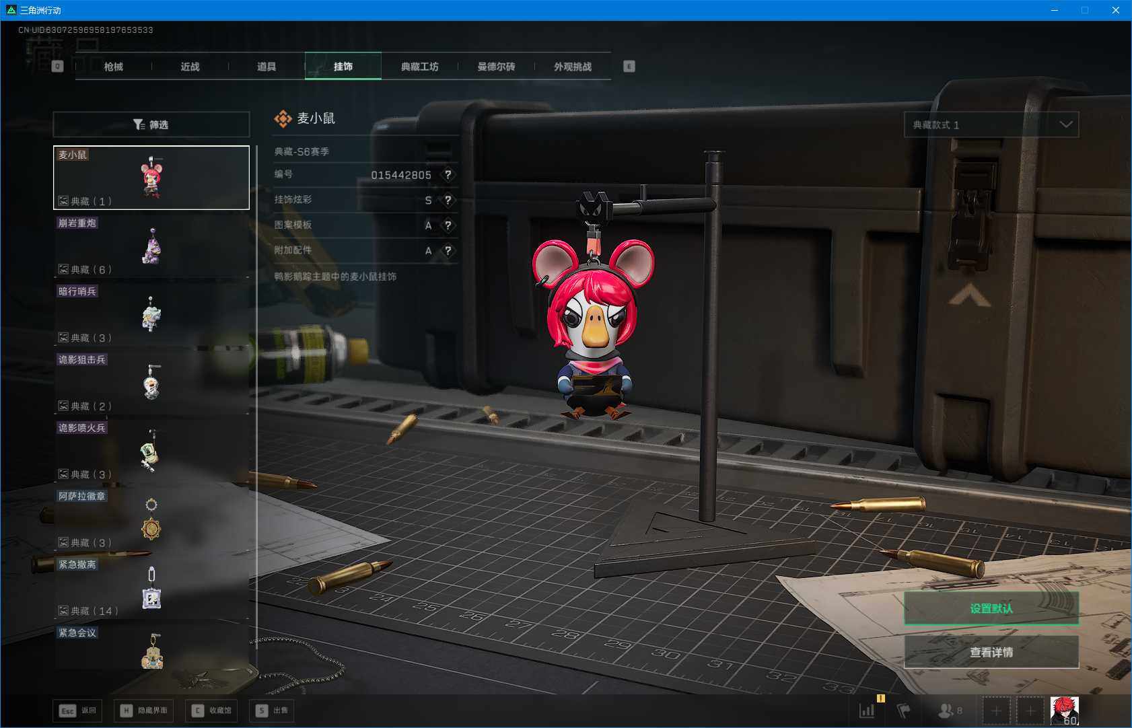
Task: Click the 查看详情 button
Action: click(991, 652)
